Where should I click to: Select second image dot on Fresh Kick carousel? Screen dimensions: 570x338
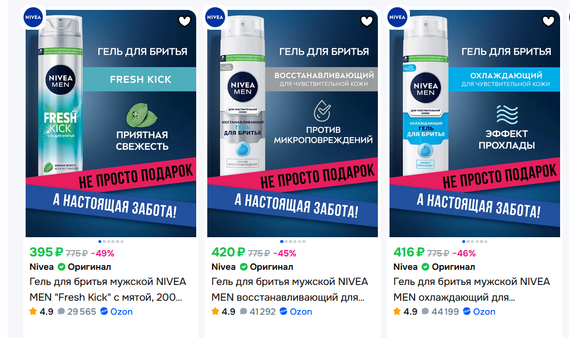coord(104,242)
